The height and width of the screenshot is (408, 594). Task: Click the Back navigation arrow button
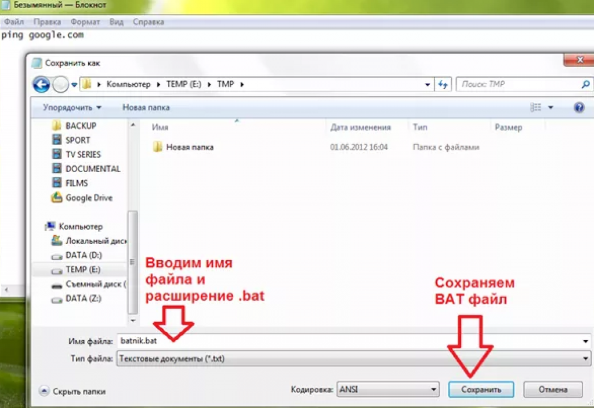[41, 84]
